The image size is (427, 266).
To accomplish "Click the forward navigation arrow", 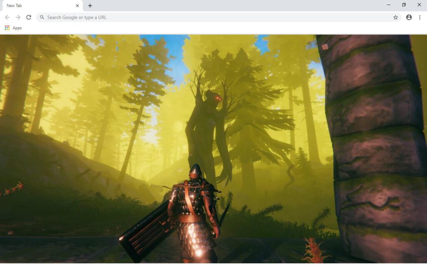I will [18, 17].
